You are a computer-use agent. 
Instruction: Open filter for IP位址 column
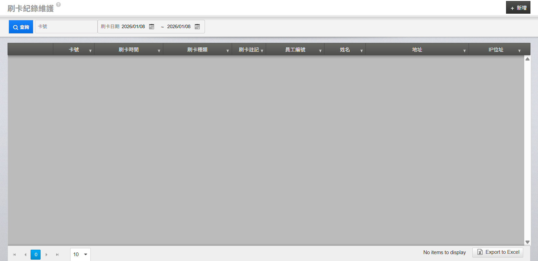(519, 50)
